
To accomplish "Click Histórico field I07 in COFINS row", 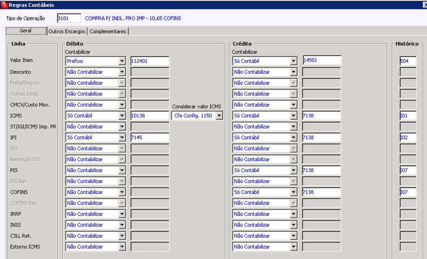I will [x=408, y=192].
